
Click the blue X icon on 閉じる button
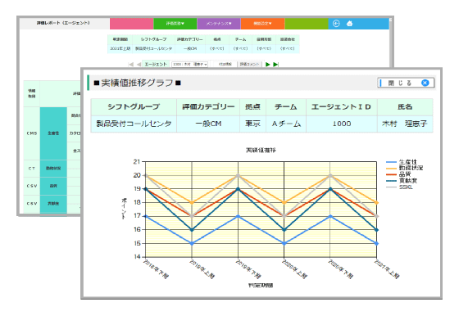pyautogui.click(x=425, y=83)
